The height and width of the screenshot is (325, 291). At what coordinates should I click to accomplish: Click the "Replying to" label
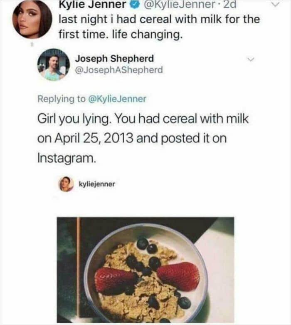pos(62,99)
